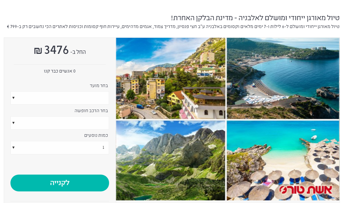The width and height of the screenshot is (347, 203).
Task: Open the aerial bay and beach photo
Action: [x=283, y=79]
